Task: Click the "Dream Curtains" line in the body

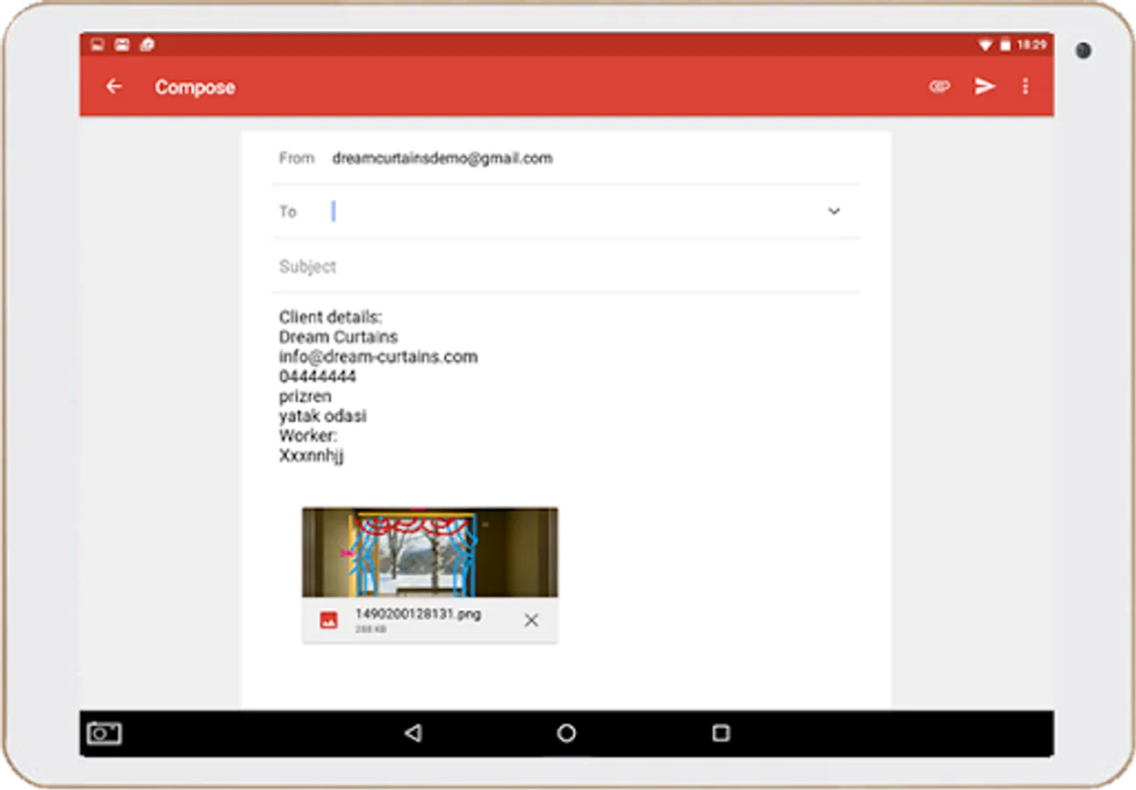Action: click(338, 337)
